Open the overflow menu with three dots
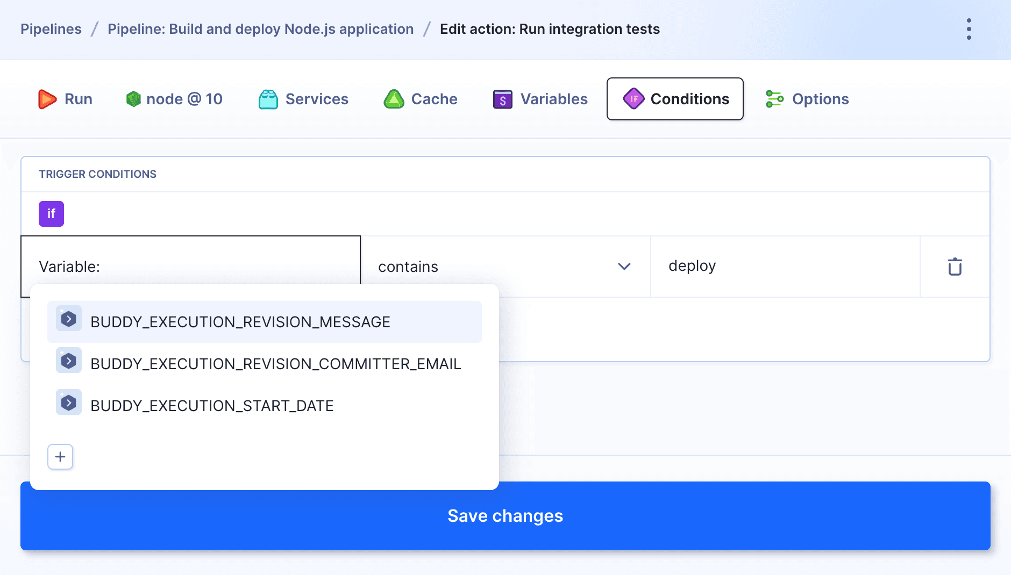Screen dimensions: 1011x575 [x=970, y=29]
